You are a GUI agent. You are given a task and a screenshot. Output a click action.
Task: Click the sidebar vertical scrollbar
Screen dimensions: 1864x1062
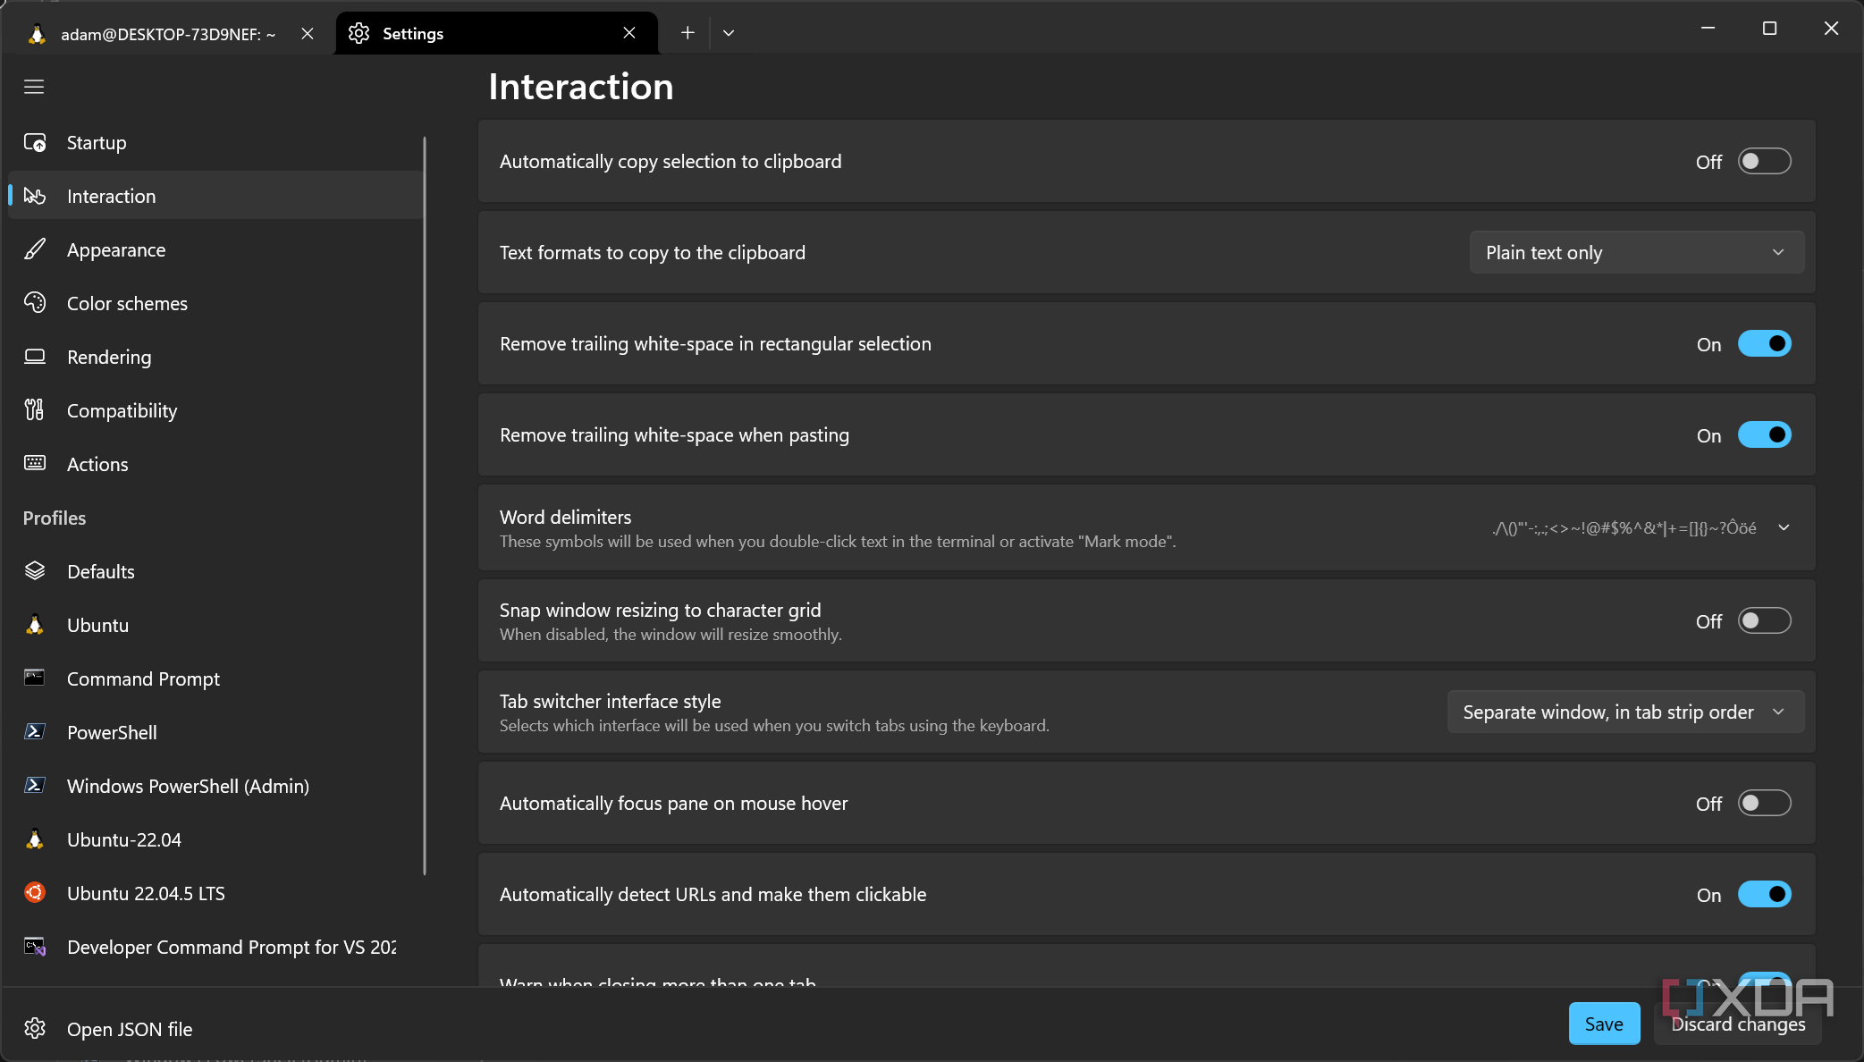coord(425,505)
